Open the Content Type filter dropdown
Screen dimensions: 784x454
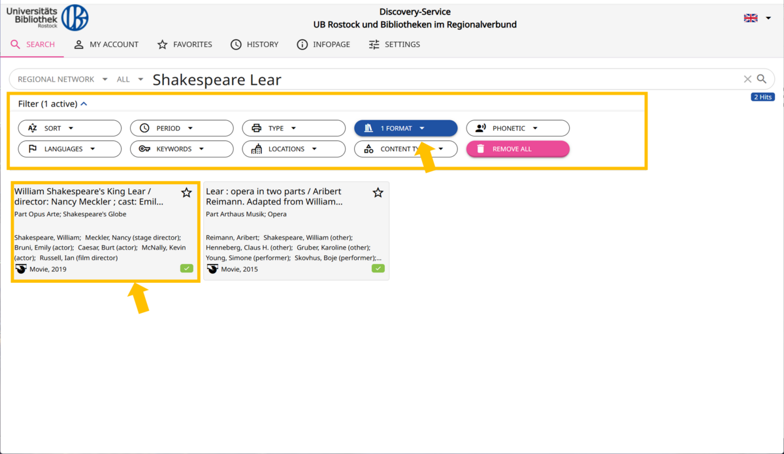coord(406,149)
